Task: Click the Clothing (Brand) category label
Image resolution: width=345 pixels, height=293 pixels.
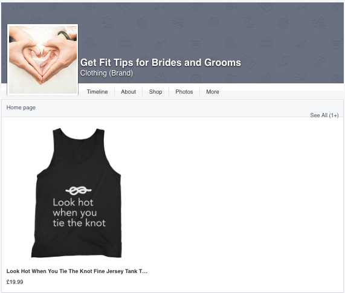Action: point(106,73)
